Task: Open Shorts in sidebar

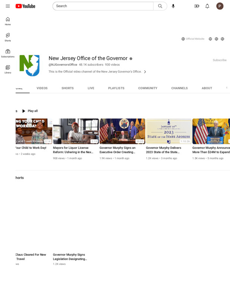Action: pos(8,37)
